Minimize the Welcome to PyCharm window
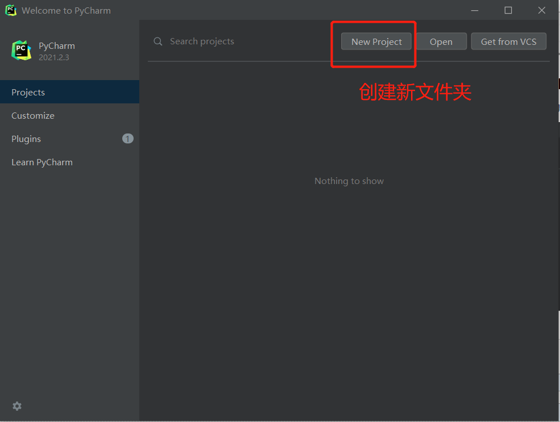560x422 pixels. [475, 10]
